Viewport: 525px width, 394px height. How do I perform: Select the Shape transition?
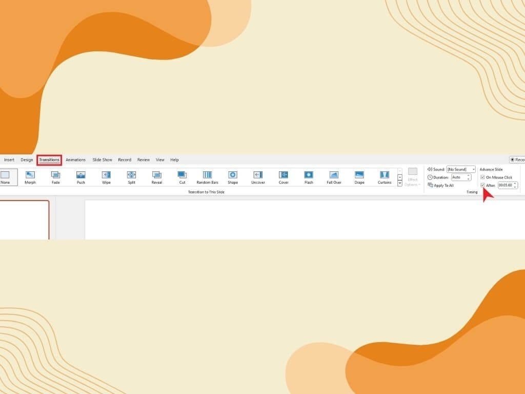pos(232,177)
